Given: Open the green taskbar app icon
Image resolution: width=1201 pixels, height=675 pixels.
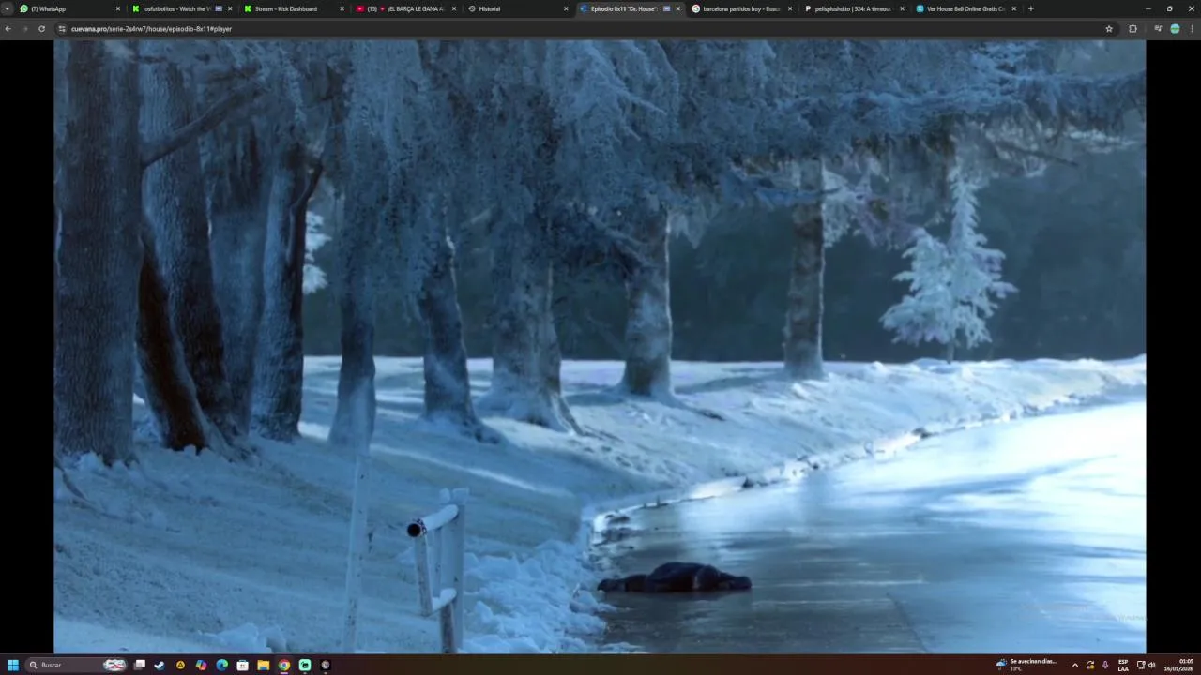Looking at the screenshot, I should [x=305, y=665].
